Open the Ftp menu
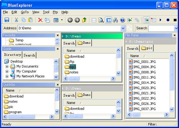This screenshot has width=179, height=128. 55,12
